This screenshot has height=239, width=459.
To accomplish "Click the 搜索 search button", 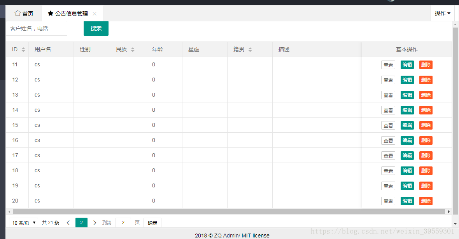I will [96, 28].
